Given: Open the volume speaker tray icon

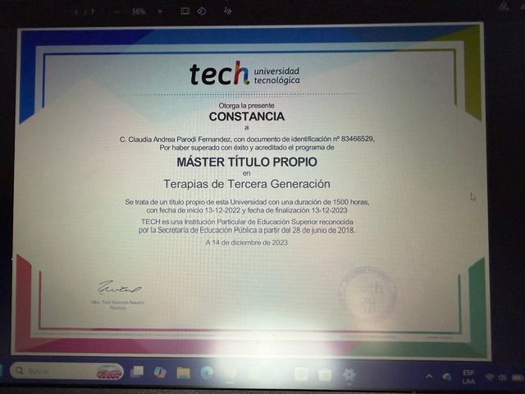Looking at the screenshot, I should click(x=502, y=378).
